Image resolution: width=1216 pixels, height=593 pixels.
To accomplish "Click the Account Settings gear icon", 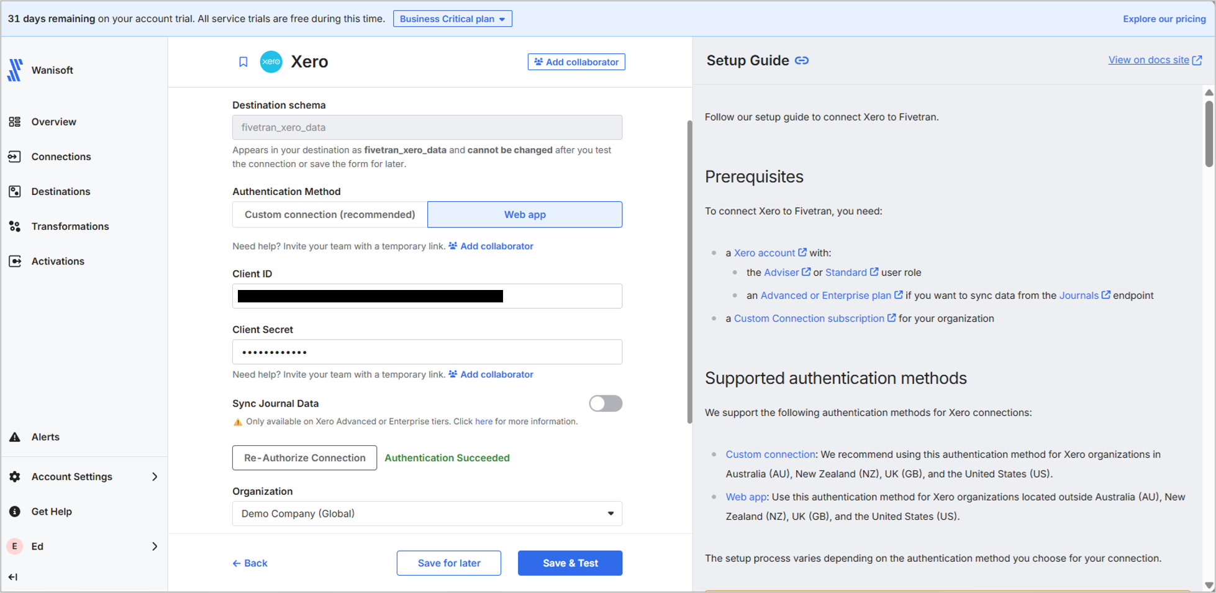I will point(15,476).
